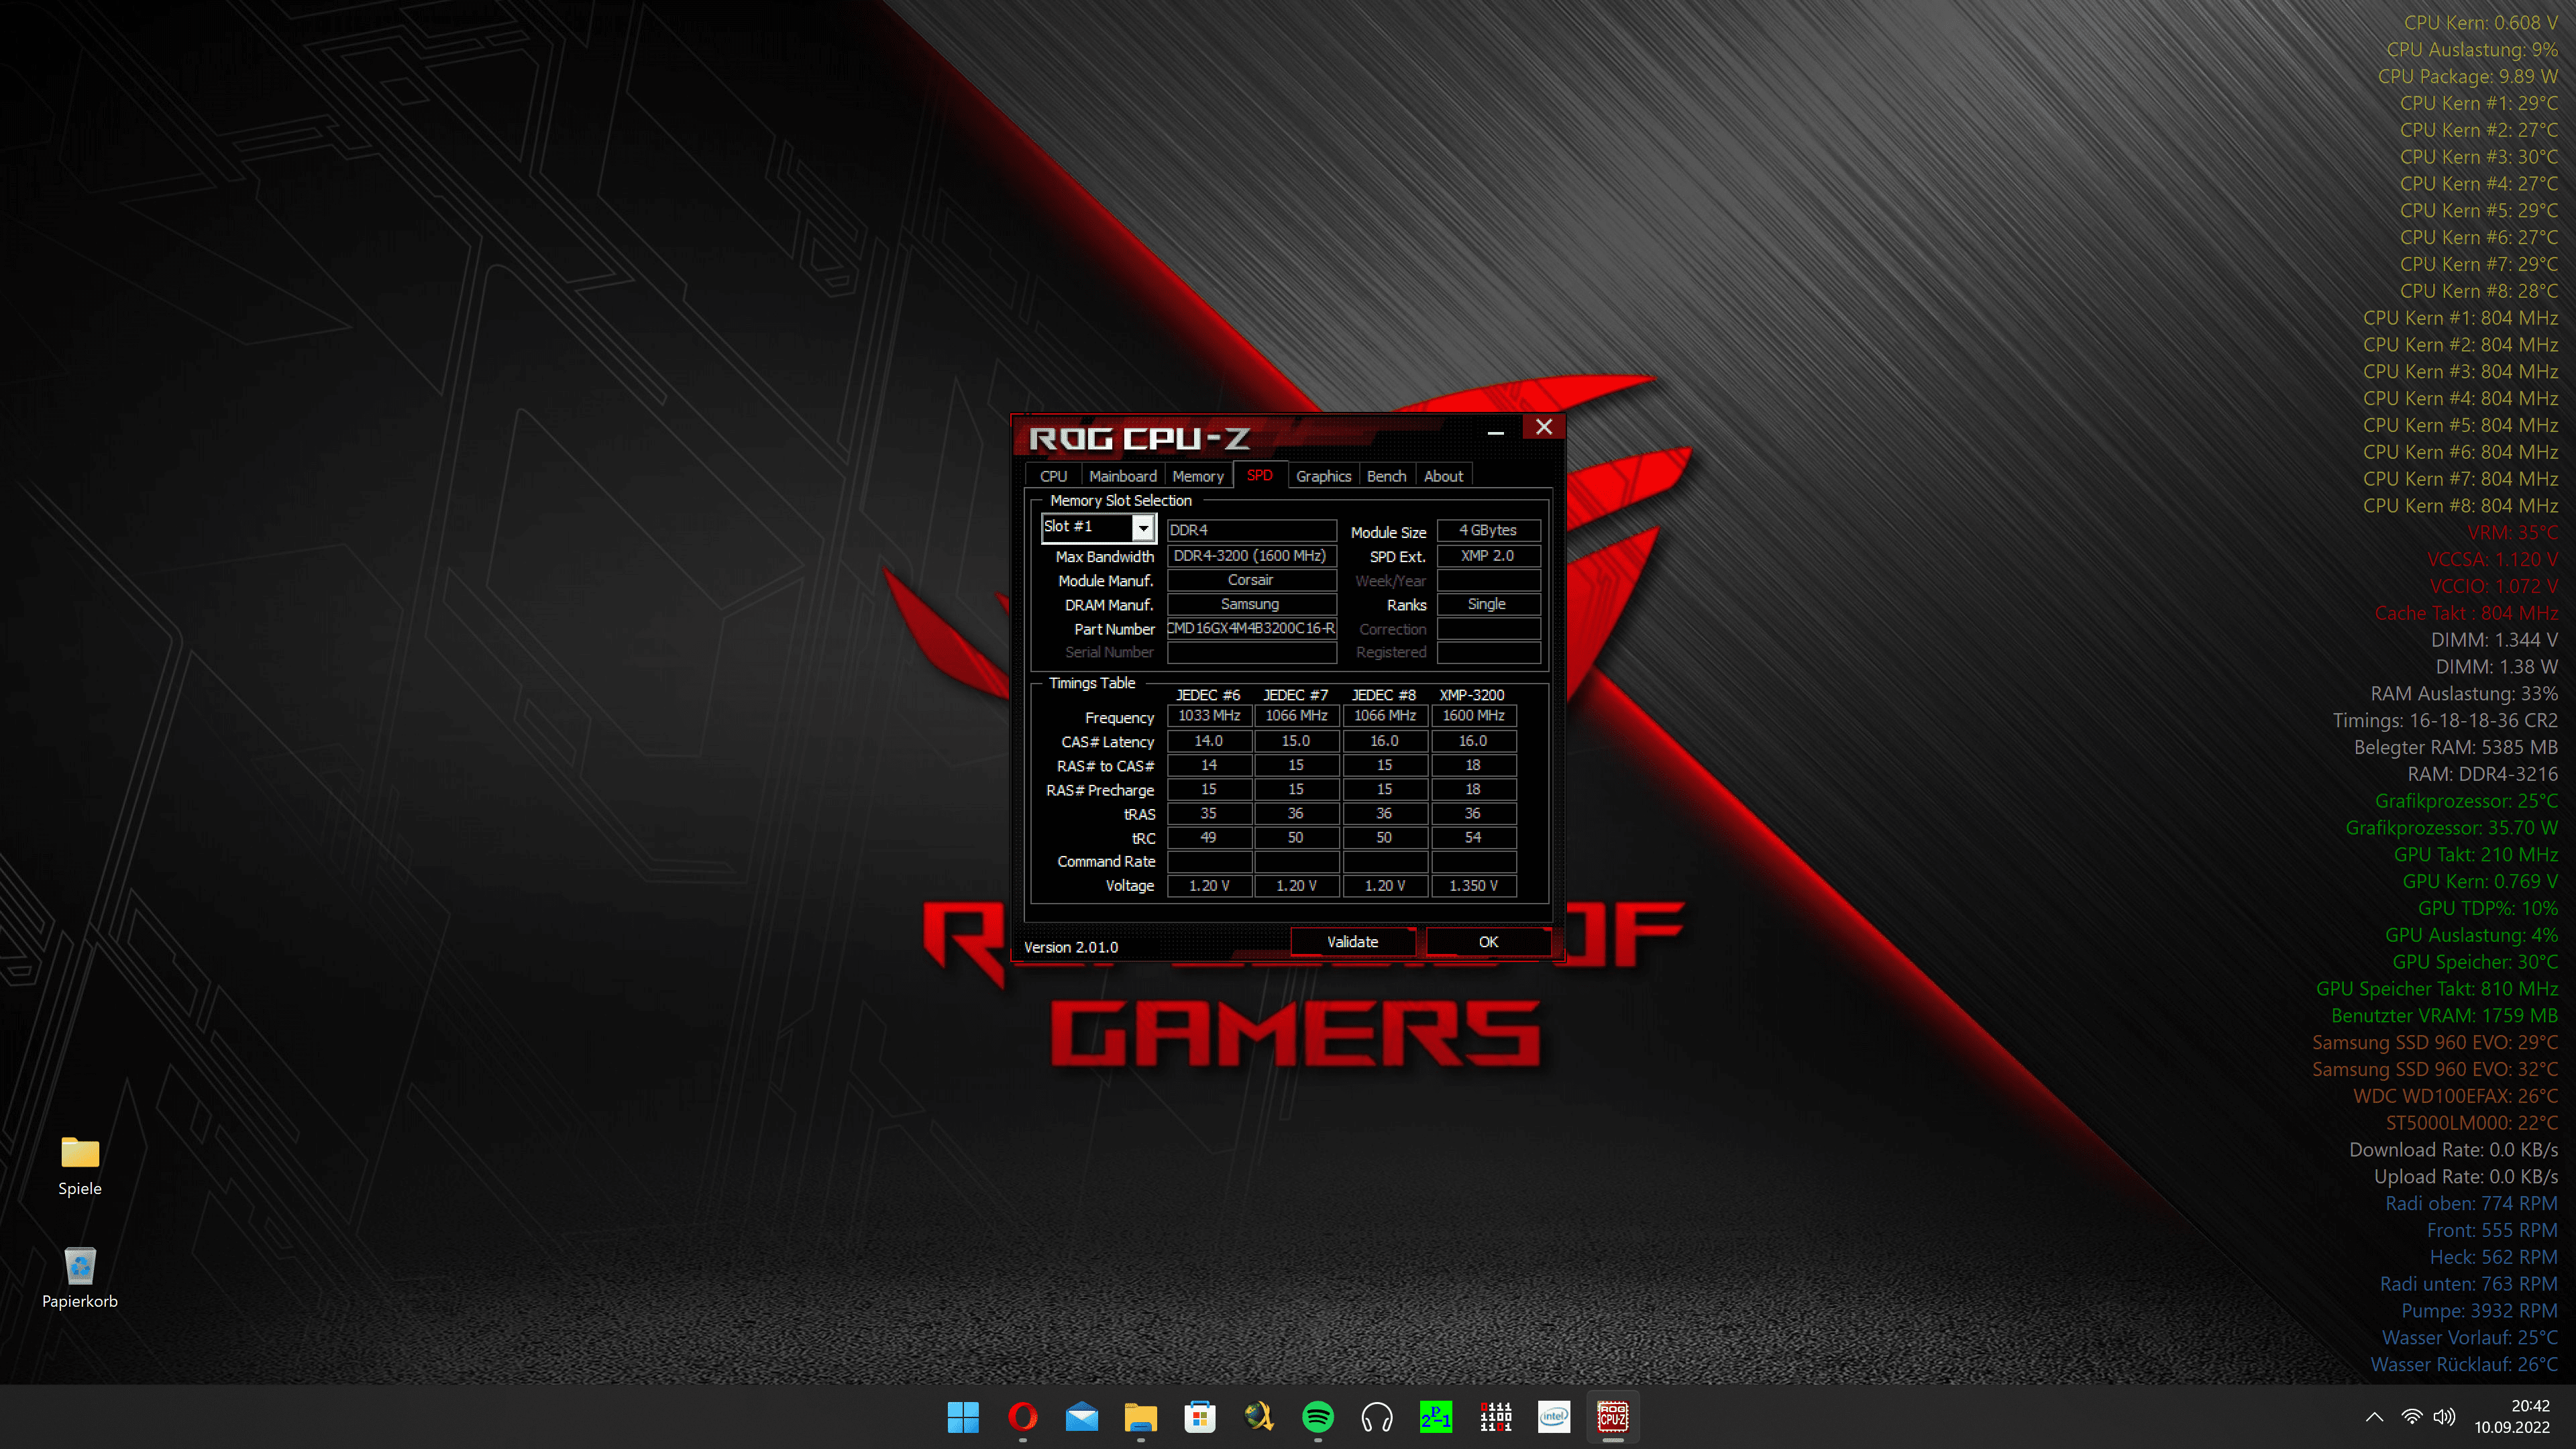This screenshot has width=2576, height=1449.
Task: Click the Wasser Vorlauf: 25°C overlay reading
Action: tap(2469, 1338)
